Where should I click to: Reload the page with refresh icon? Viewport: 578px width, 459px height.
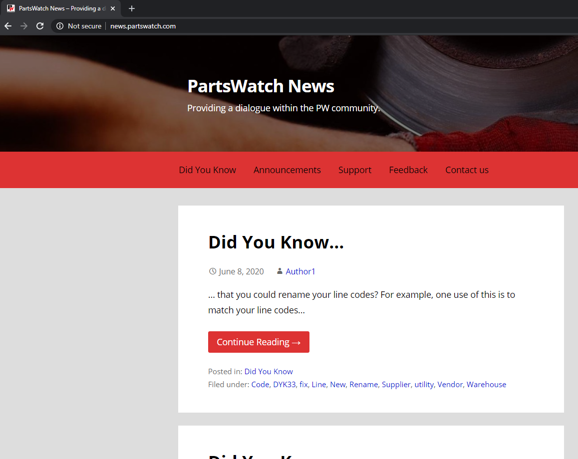click(x=40, y=26)
